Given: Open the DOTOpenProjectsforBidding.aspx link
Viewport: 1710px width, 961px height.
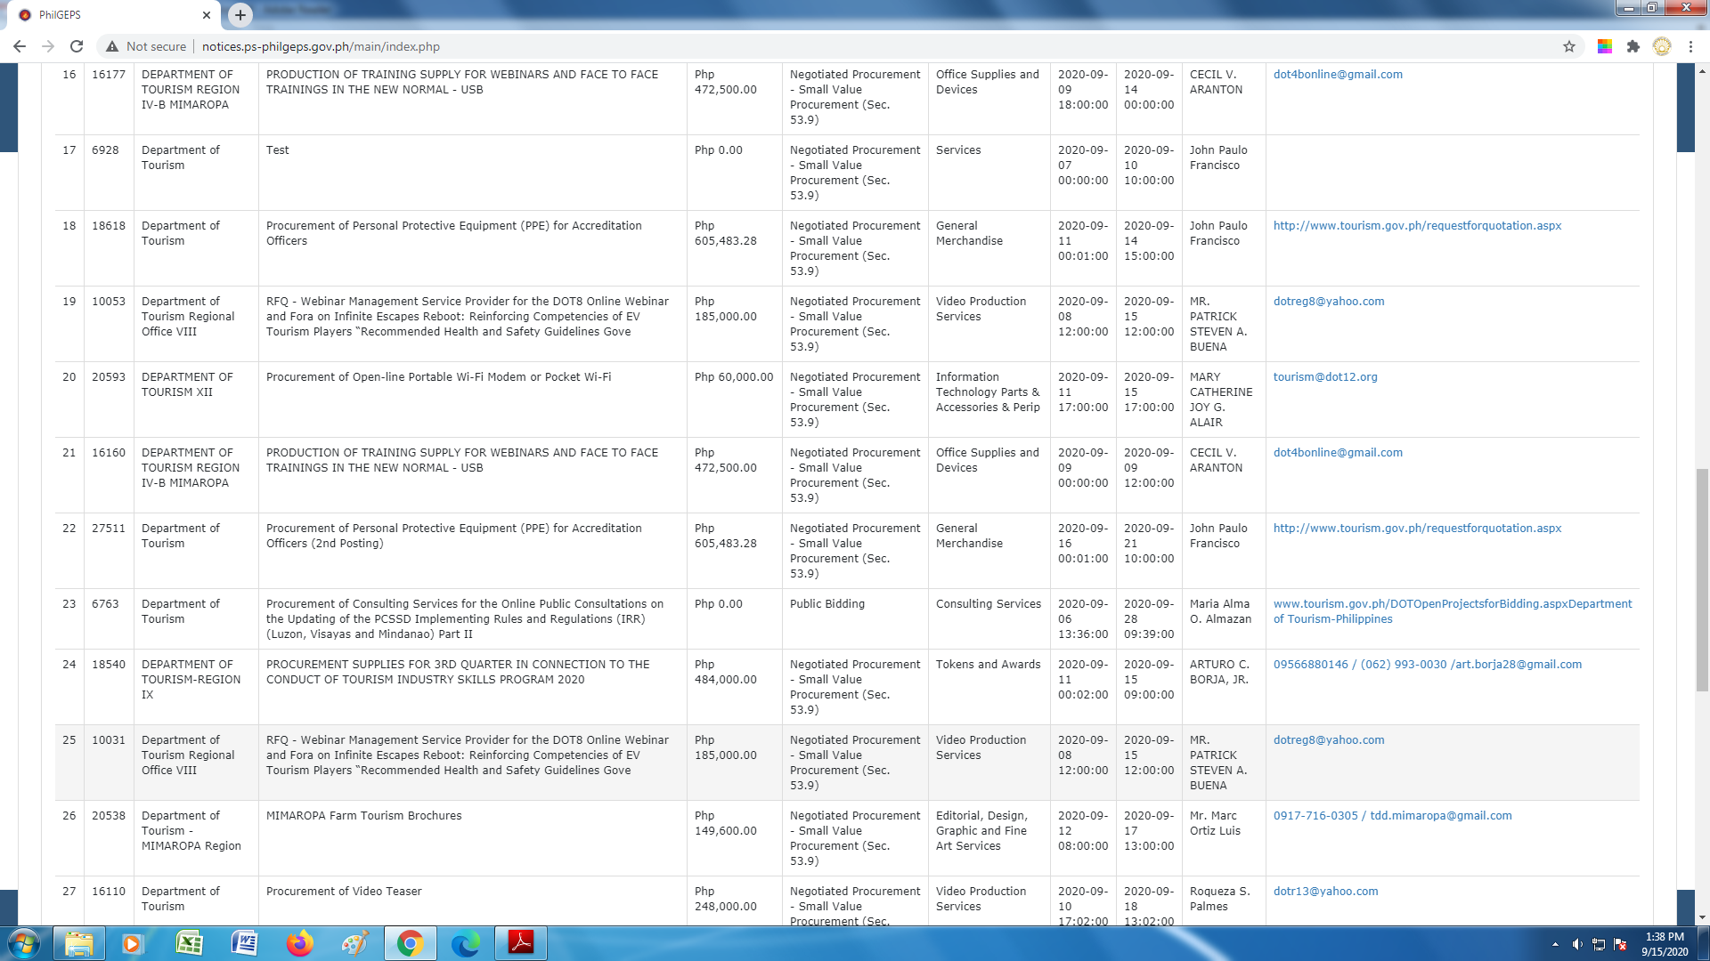Looking at the screenshot, I should 1453,611.
